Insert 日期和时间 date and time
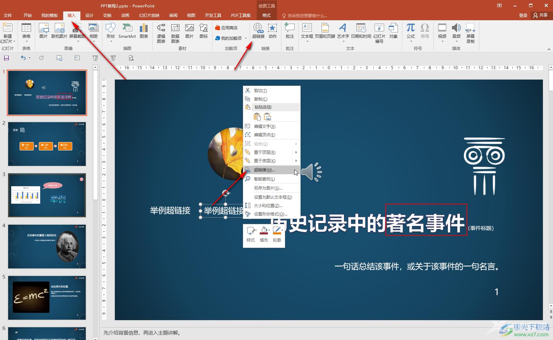 coord(361,31)
